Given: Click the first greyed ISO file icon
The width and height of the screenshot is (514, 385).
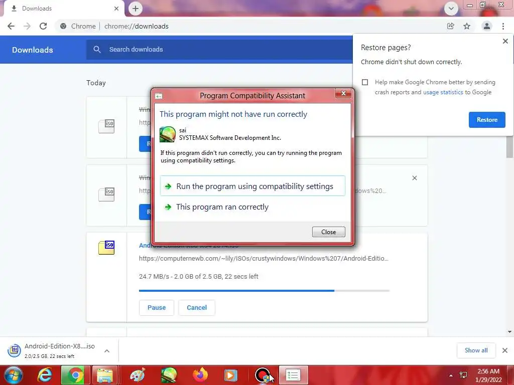Looking at the screenshot, I should pyautogui.click(x=106, y=126).
